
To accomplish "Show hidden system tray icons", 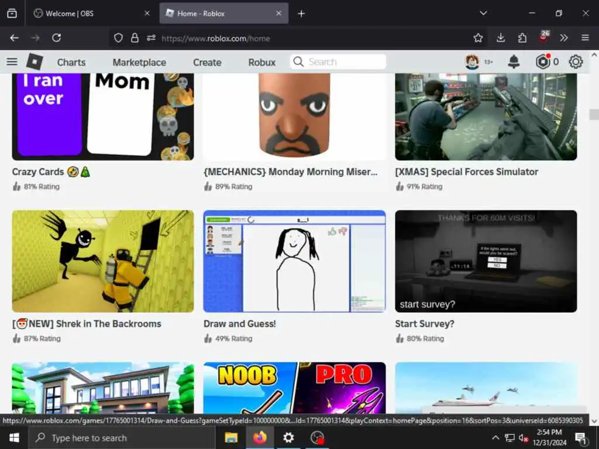I will (x=495, y=437).
